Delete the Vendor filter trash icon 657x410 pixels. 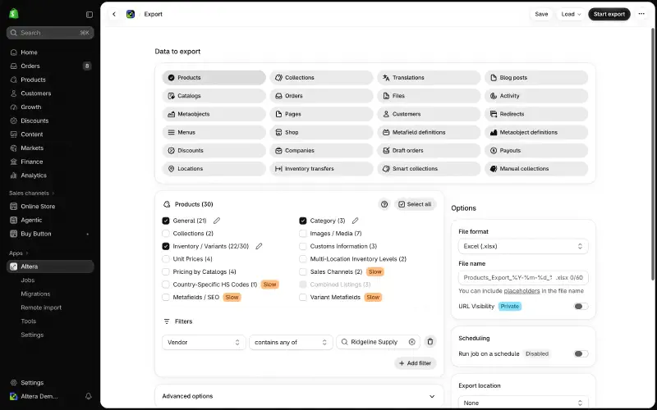pyautogui.click(x=430, y=342)
